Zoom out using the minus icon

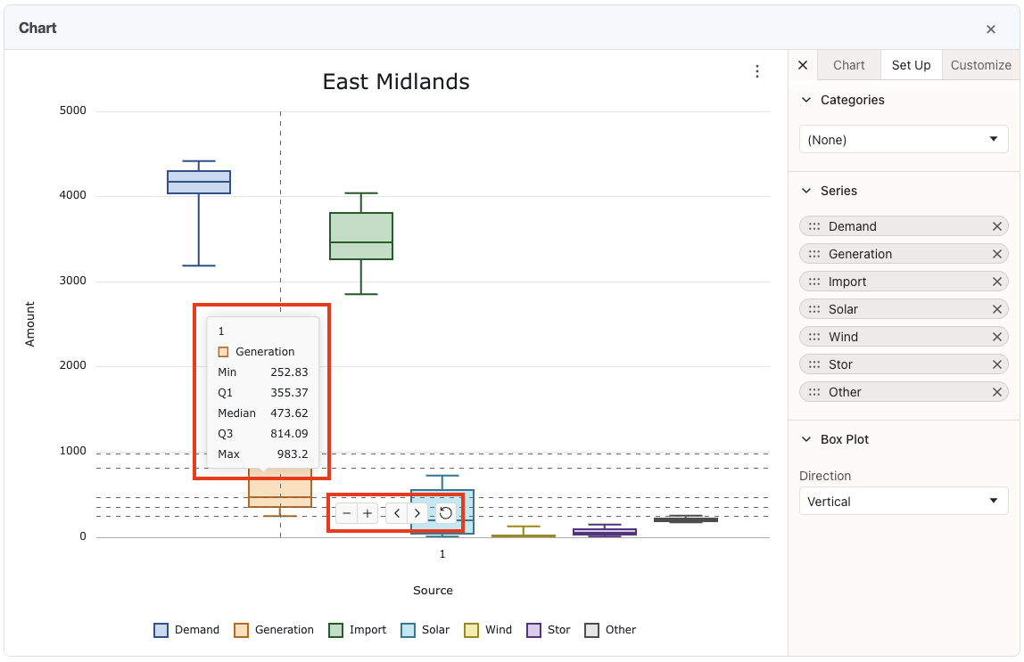[347, 513]
